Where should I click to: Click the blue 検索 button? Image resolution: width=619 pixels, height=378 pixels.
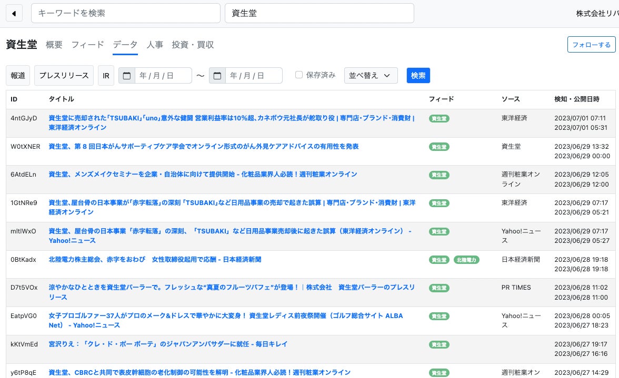tap(418, 76)
